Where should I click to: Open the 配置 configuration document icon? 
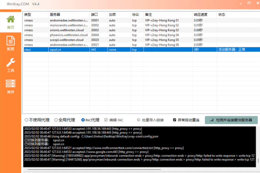11,41
